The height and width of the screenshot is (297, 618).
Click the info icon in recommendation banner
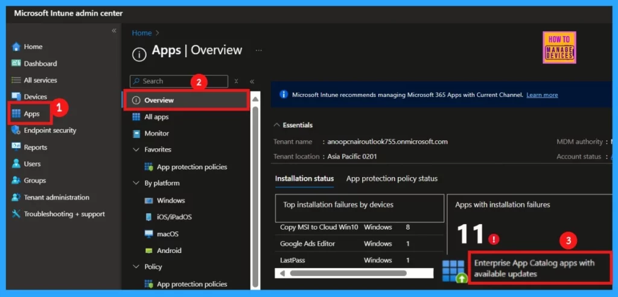(x=284, y=95)
